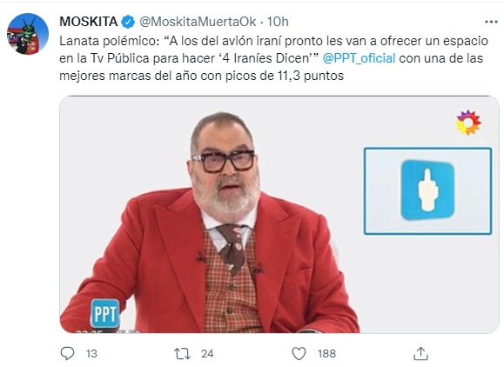Open the @PPT_oficial mention link
Viewport: 504px width, 367px height.
[x=359, y=58]
